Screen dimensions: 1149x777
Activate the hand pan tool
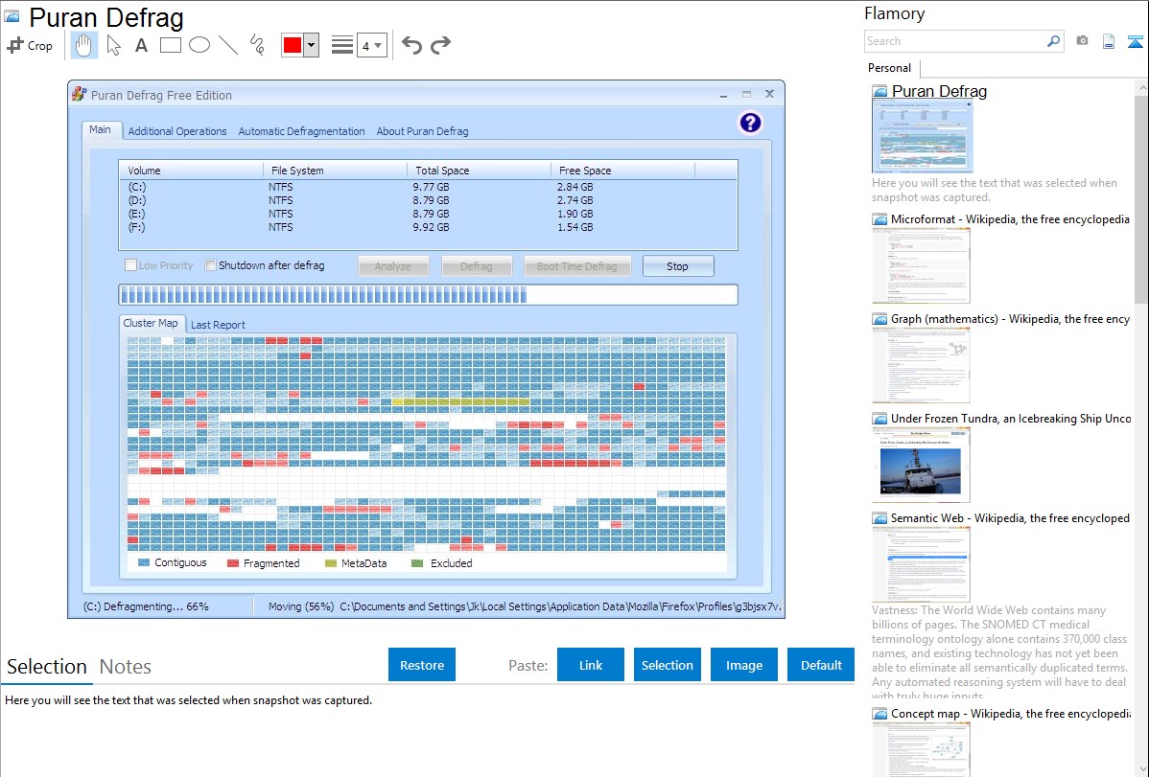84,45
